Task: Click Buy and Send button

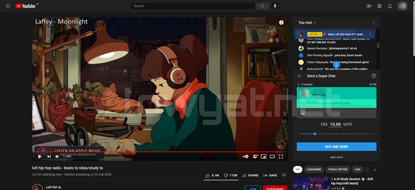Action: click(x=336, y=147)
